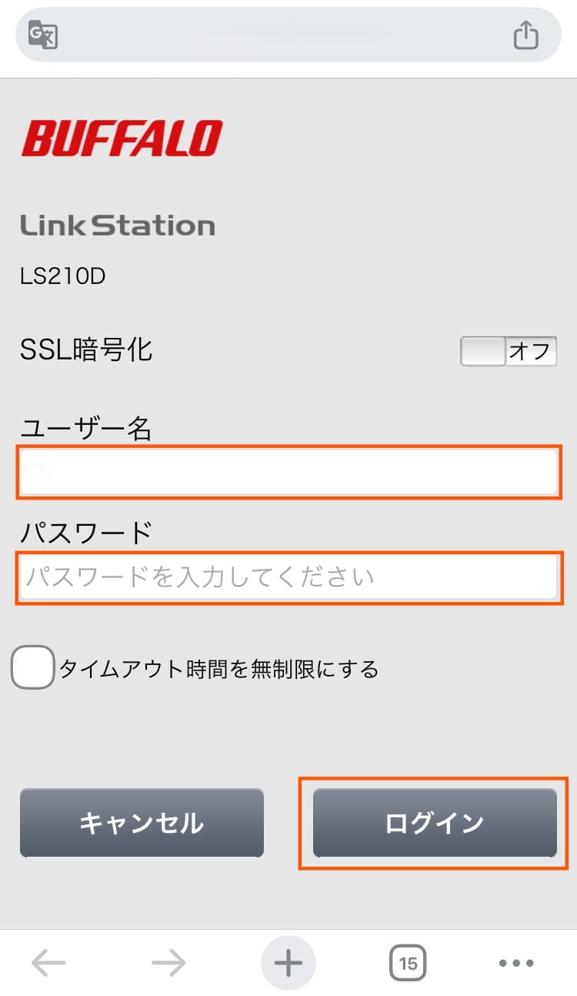Open a new tab with plus icon

[288, 962]
